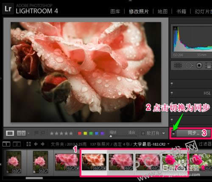The height and width of the screenshot is (182, 212).
Task: Enable the 软打样 soft proofing checkbox
Action: tap(143, 133)
